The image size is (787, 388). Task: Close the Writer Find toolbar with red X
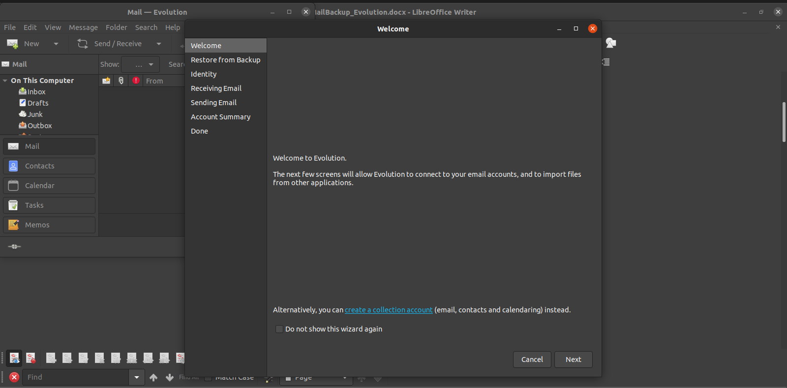(x=14, y=377)
